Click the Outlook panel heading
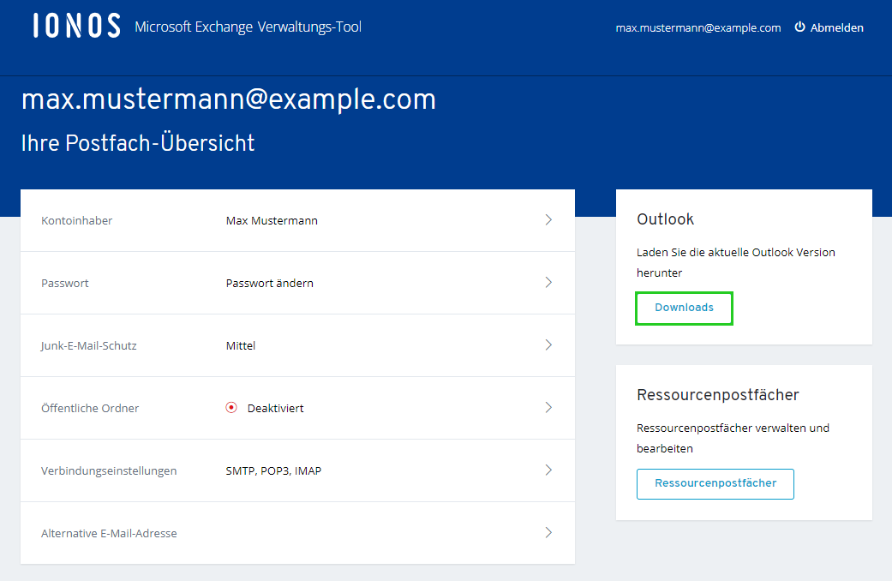The image size is (892, 581). pos(665,219)
